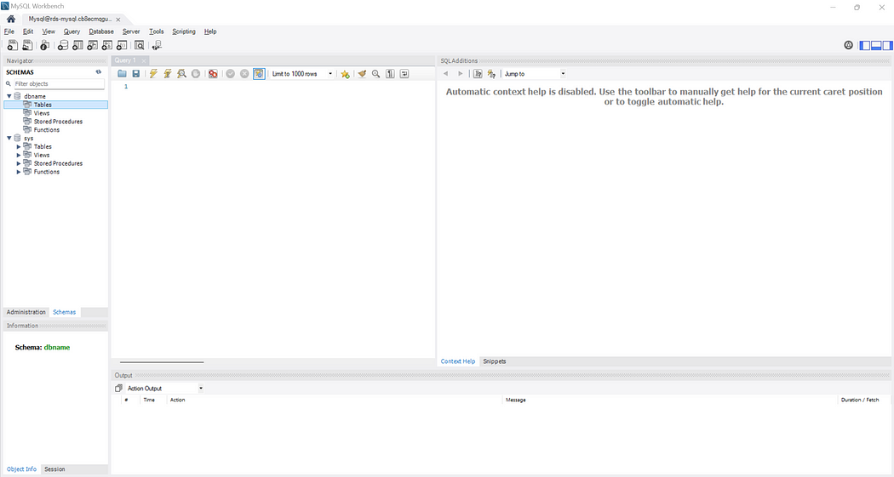Expand Views under sys schema

point(18,155)
